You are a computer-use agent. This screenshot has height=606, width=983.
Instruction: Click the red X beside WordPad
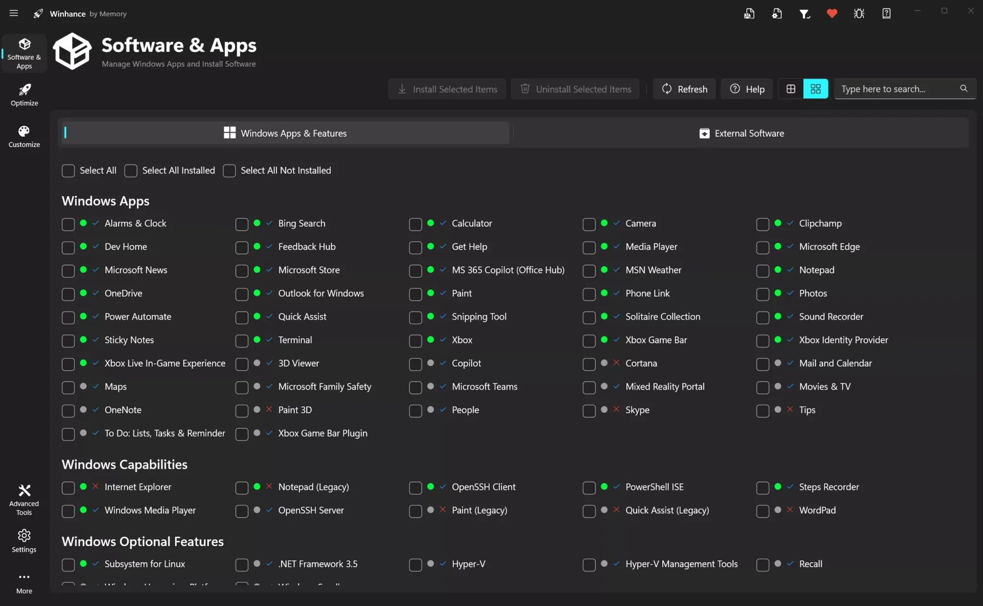[790, 510]
